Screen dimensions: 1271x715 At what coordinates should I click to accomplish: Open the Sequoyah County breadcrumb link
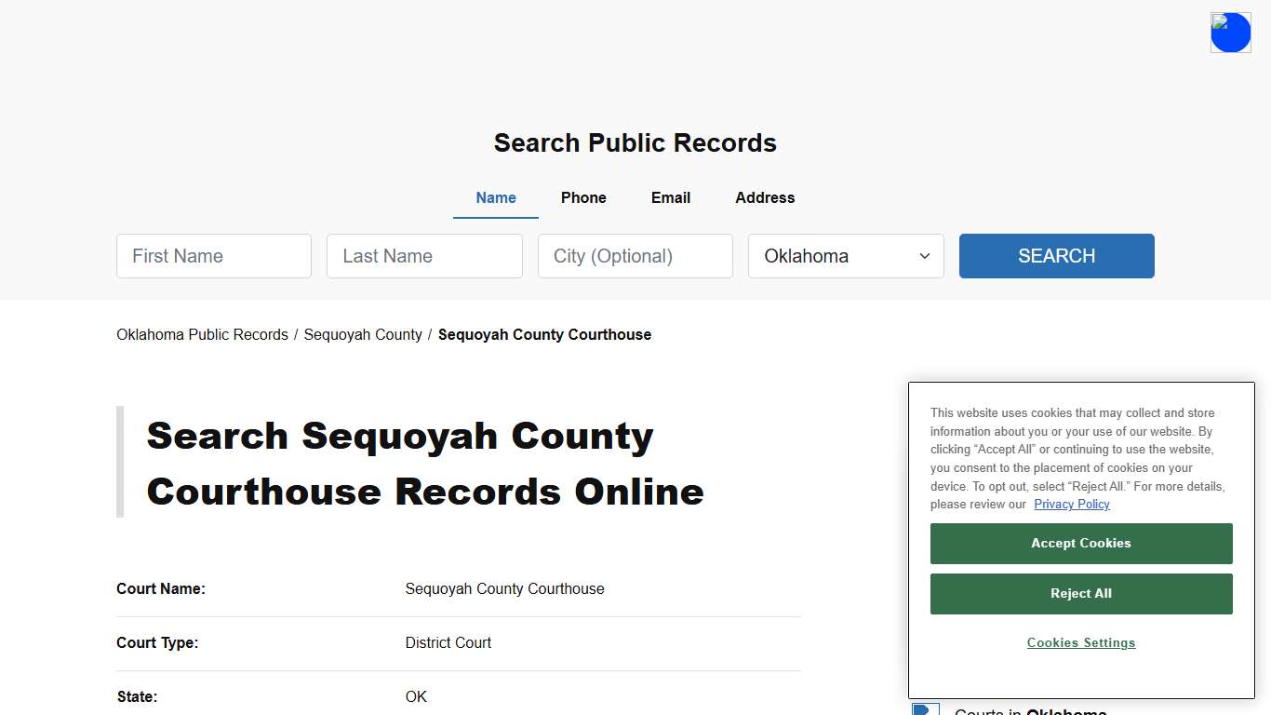pyautogui.click(x=363, y=334)
